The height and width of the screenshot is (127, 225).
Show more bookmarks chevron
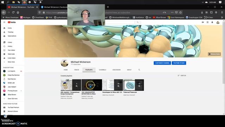tap(222, 17)
